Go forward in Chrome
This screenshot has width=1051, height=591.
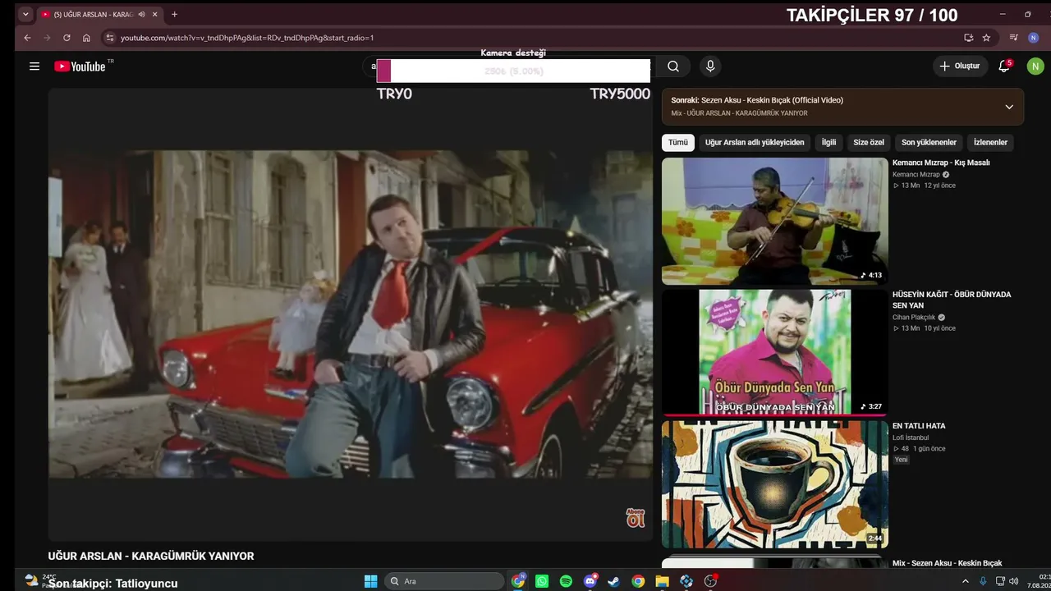pos(47,38)
